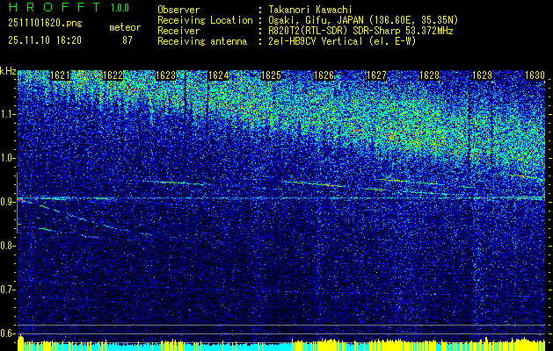This screenshot has height=351, width=553.
Task: Click the 1.0 frequency axis label
Action: click(x=8, y=158)
